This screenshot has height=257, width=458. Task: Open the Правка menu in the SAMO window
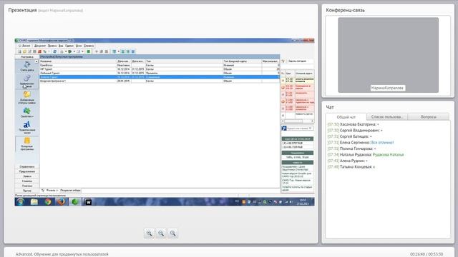(x=52, y=46)
